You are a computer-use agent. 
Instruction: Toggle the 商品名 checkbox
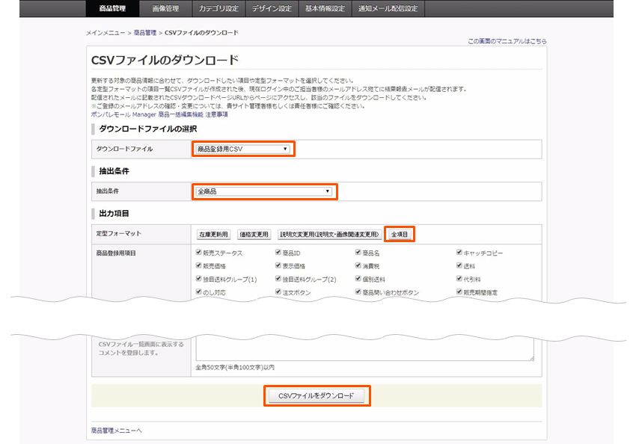pyautogui.click(x=358, y=252)
